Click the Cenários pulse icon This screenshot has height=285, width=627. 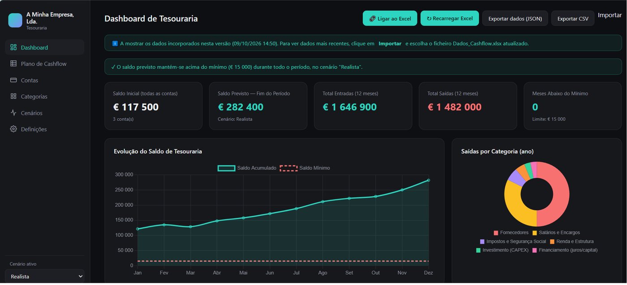point(13,113)
